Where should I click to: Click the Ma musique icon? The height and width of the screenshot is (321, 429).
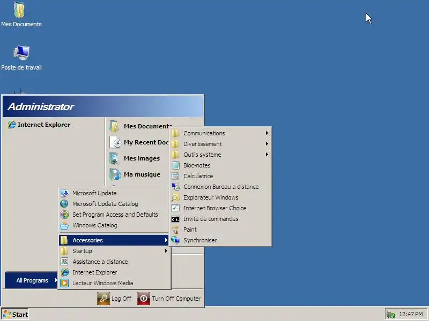click(115, 174)
